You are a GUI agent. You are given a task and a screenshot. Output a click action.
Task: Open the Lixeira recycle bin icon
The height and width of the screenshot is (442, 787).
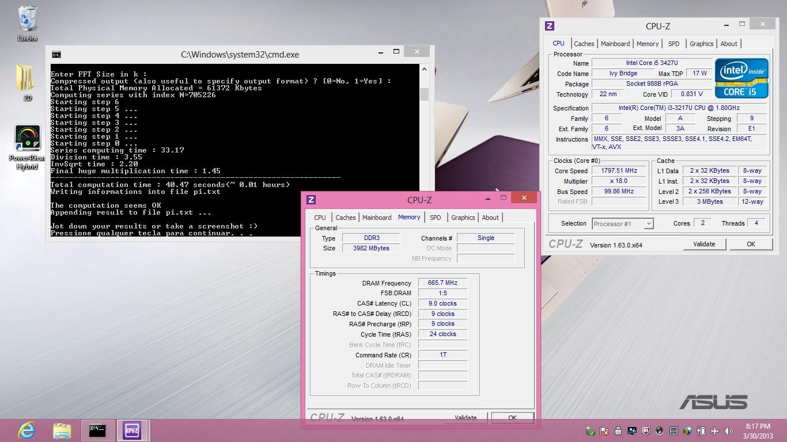tap(27, 23)
